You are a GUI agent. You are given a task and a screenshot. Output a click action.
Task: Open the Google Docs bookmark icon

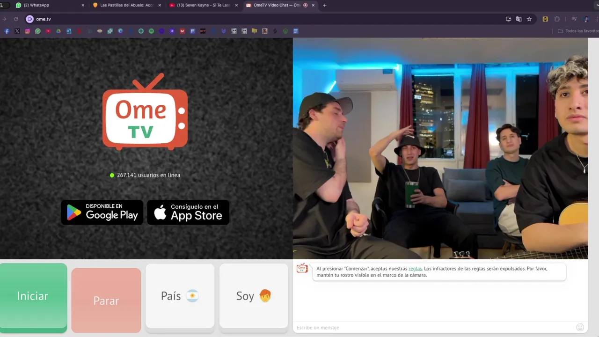[x=296, y=31]
